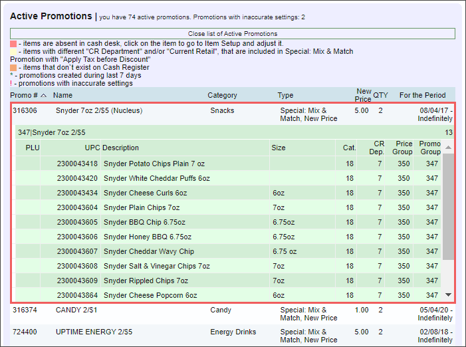Open promotion 316374 CANDY 2/$1
Screen dimensions: 466x347
point(76,310)
